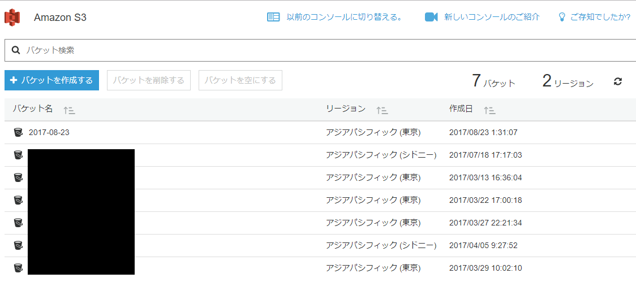
Task: Click the video camera icon for new console intro
Action: (x=431, y=17)
